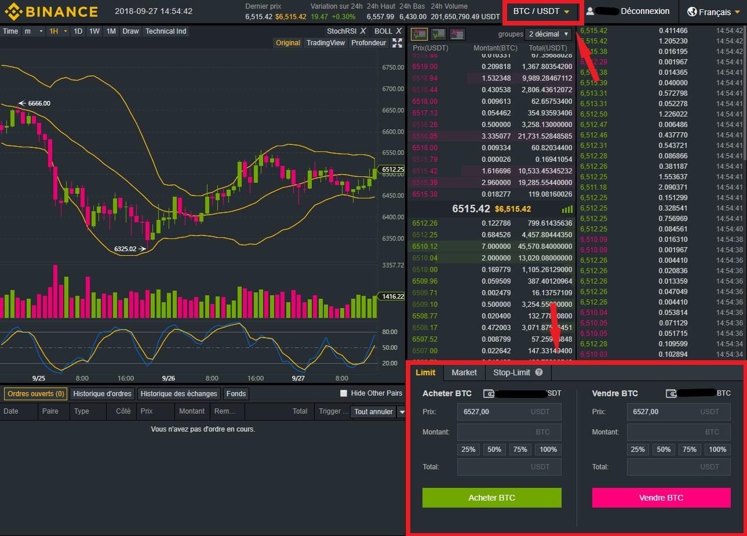Image resolution: width=747 pixels, height=536 pixels.
Task: Show sell orders only order book view
Action: coord(457,34)
